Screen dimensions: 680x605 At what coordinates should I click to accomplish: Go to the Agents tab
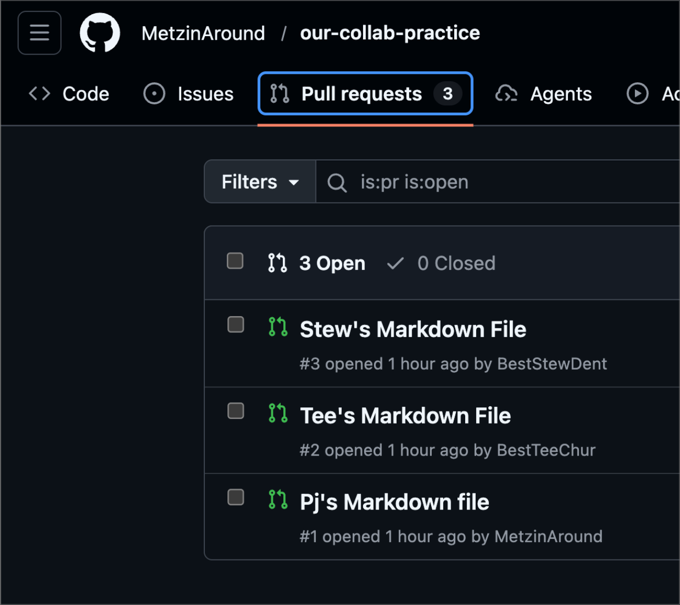click(544, 94)
